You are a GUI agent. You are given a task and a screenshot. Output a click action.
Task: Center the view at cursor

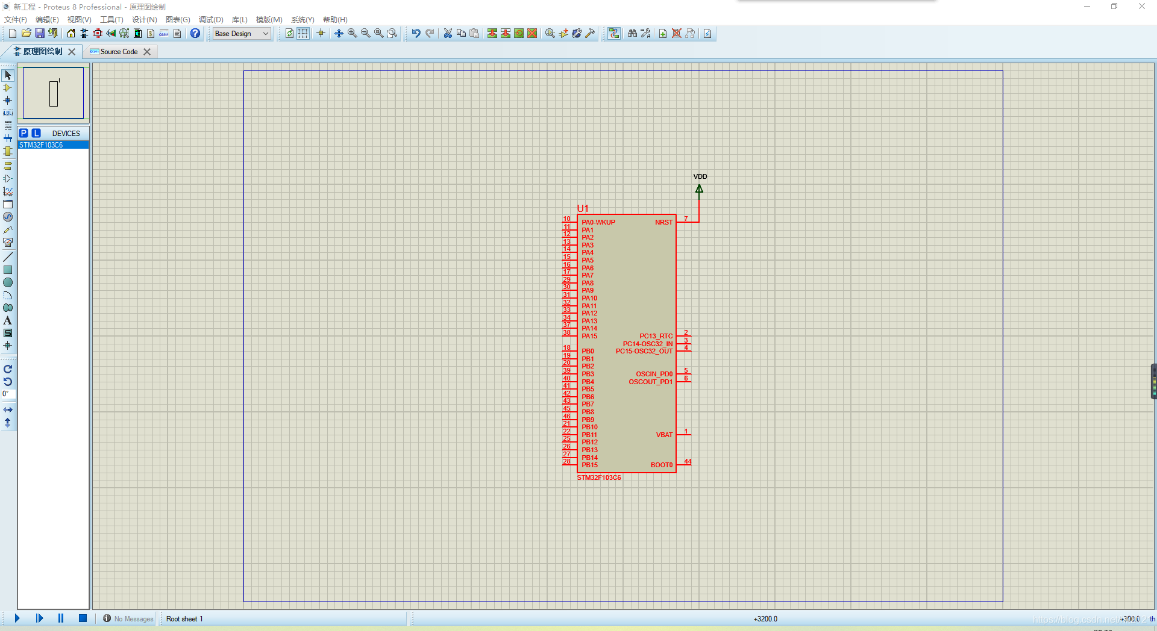(x=339, y=34)
